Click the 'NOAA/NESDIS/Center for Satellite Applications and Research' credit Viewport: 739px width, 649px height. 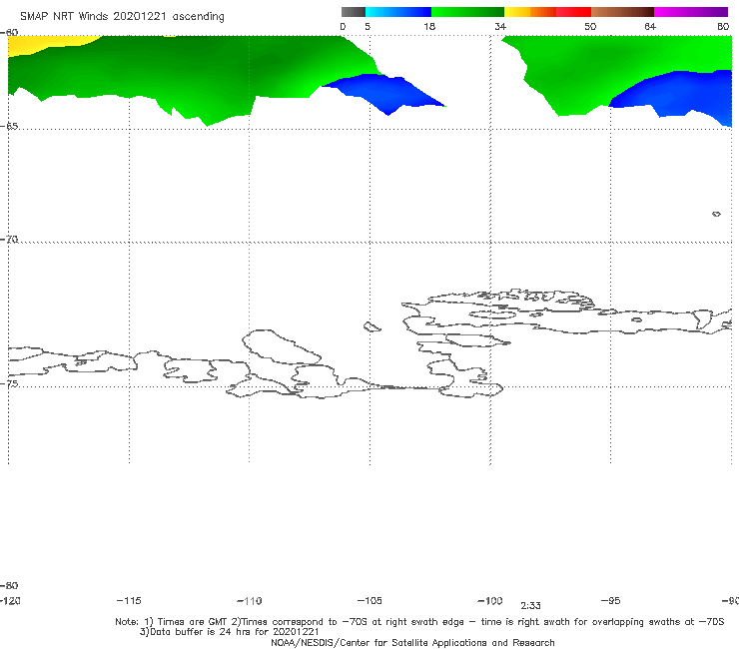click(x=412, y=643)
